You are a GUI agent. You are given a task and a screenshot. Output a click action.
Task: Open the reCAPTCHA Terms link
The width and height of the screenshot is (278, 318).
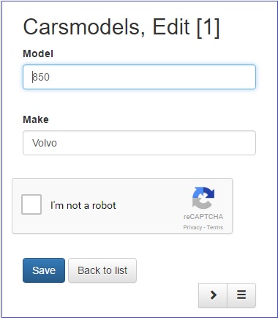215,227
